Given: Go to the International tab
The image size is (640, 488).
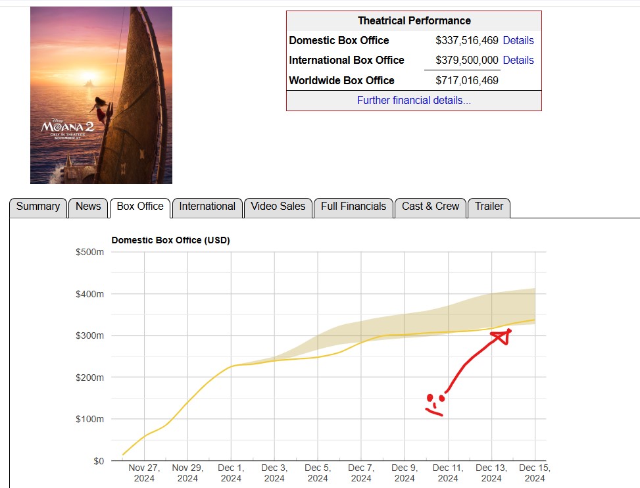Looking at the screenshot, I should point(207,207).
